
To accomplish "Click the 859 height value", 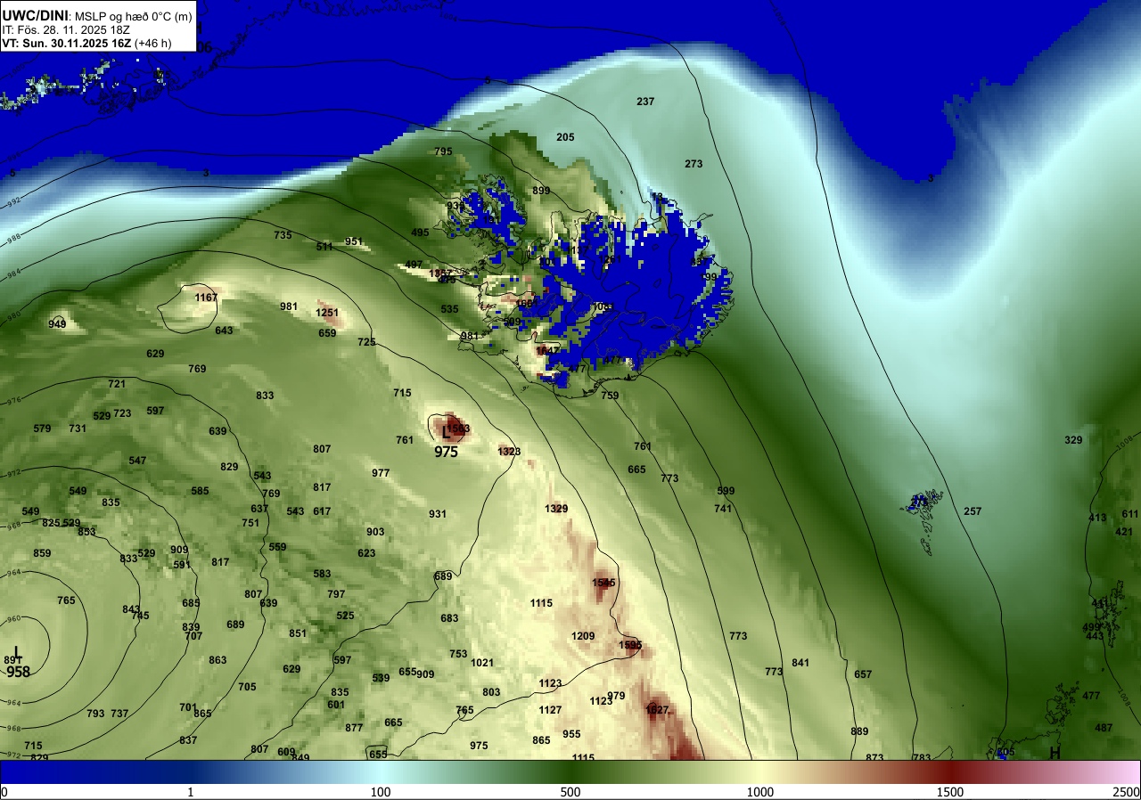I will 42,553.
